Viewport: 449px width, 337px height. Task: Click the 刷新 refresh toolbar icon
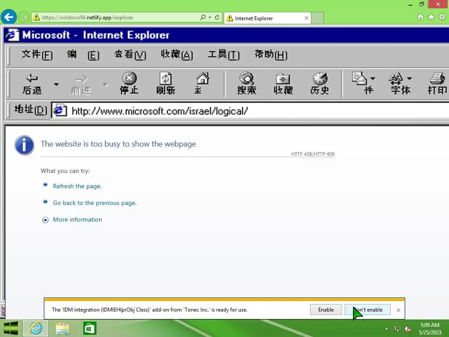(x=165, y=83)
